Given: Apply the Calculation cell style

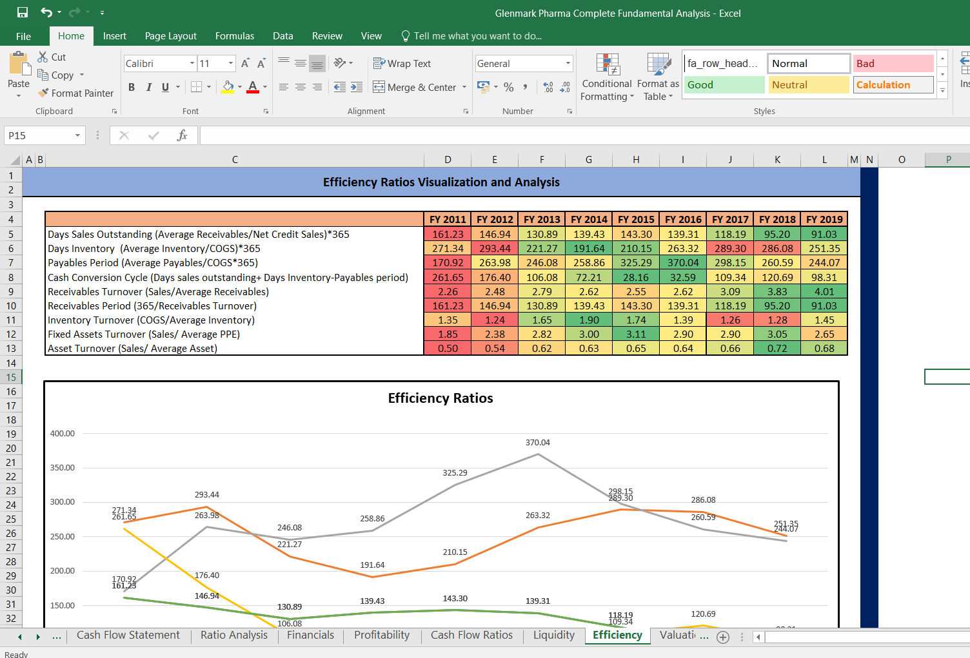Looking at the screenshot, I should (x=893, y=84).
